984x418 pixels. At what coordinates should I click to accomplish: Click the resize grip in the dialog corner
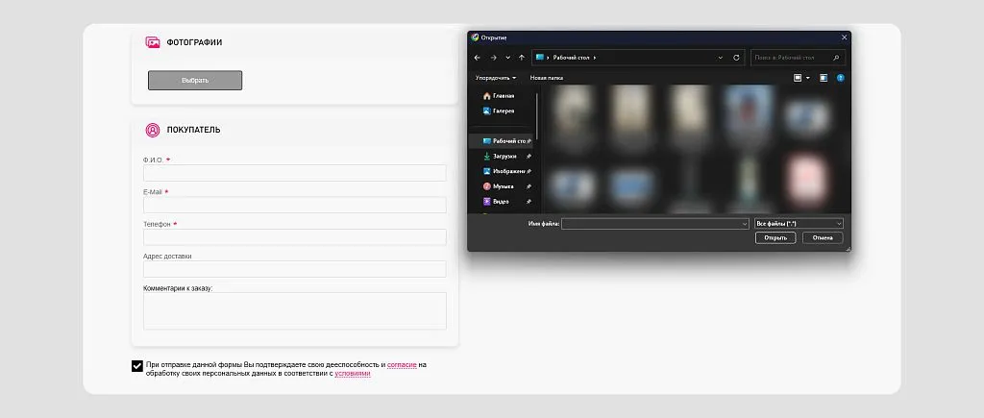pos(848,249)
